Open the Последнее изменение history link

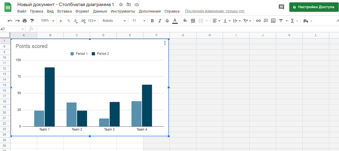point(215,11)
